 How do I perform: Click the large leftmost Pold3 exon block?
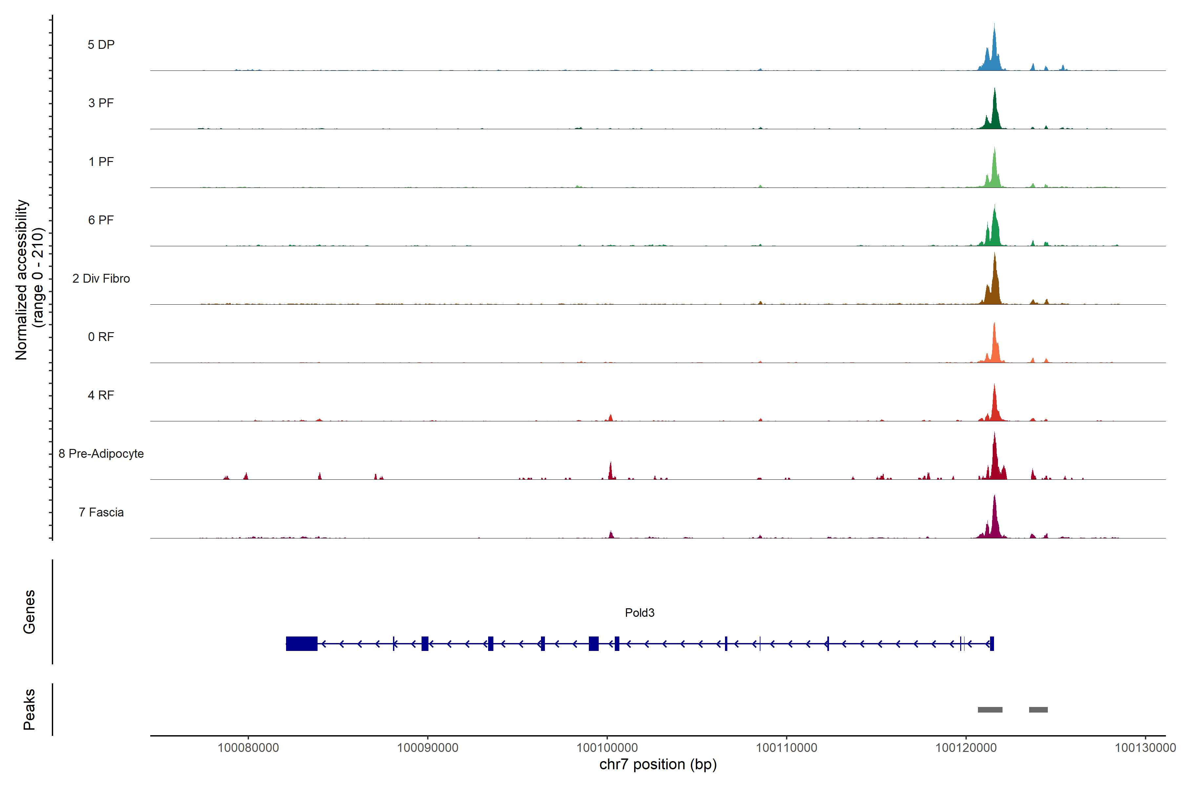(x=301, y=643)
